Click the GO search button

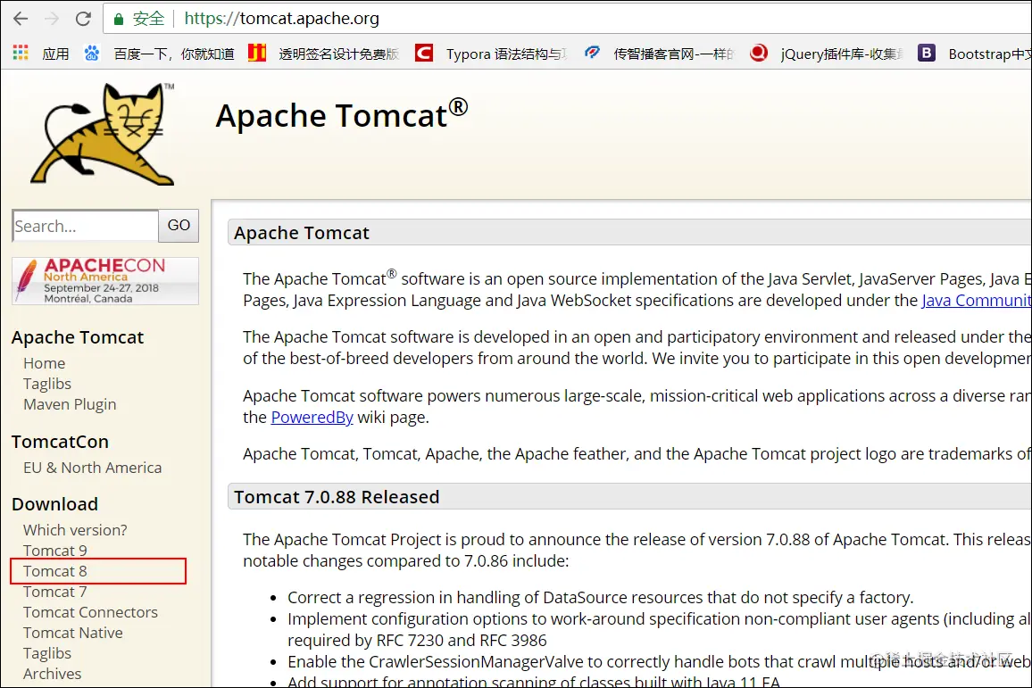[179, 226]
